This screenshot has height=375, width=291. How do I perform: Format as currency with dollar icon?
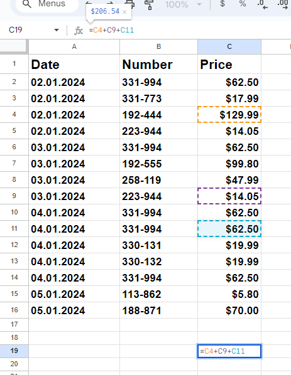pos(222,4)
